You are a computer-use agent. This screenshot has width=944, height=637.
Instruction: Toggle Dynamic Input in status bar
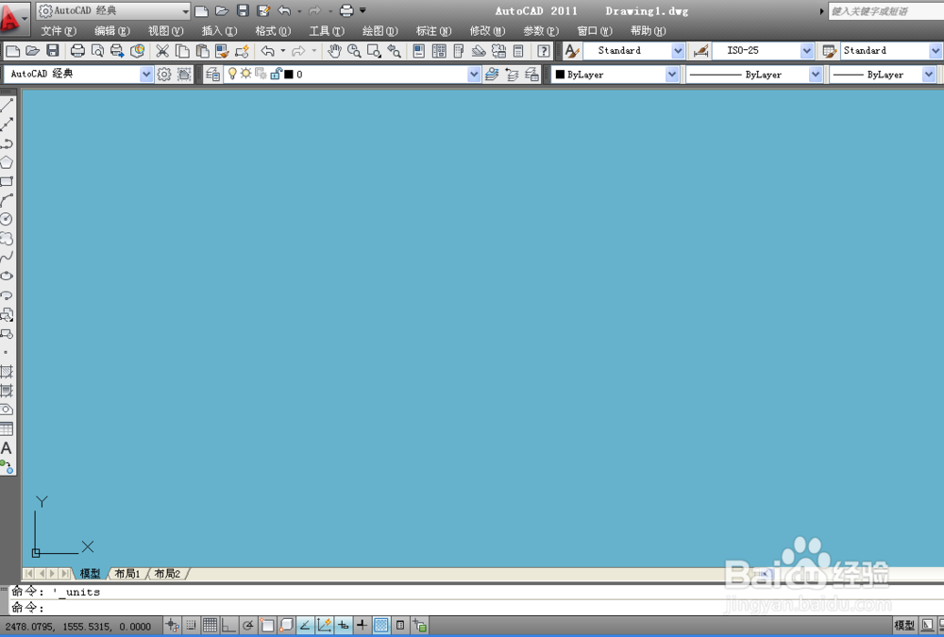[344, 626]
